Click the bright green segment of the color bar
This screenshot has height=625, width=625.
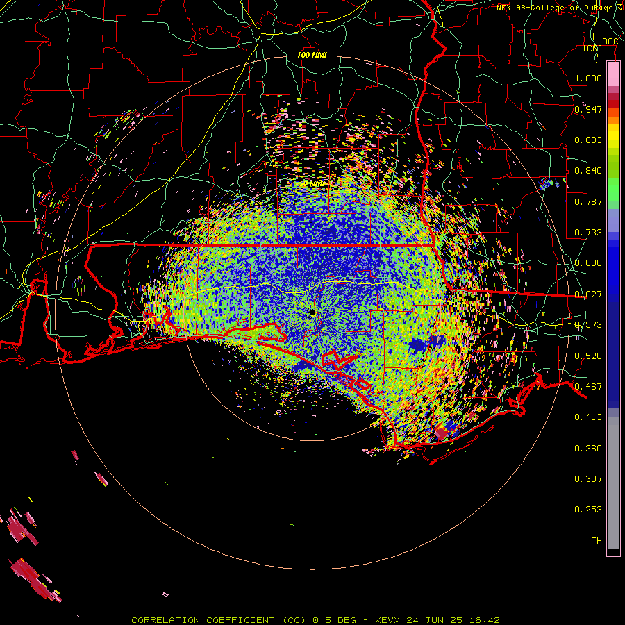(x=613, y=190)
